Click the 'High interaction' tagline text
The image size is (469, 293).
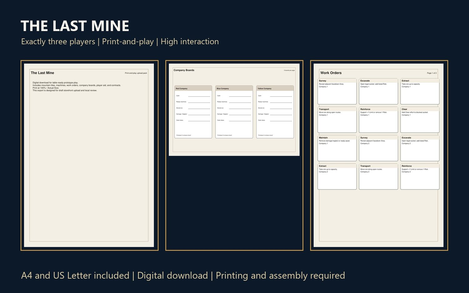click(189, 42)
